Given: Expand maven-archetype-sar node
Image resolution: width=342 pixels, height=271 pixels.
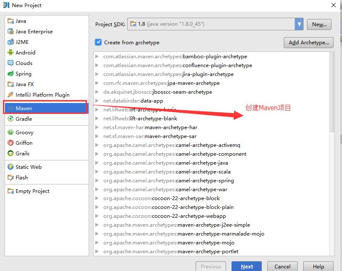Looking at the screenshot, I should coord(97,136).
